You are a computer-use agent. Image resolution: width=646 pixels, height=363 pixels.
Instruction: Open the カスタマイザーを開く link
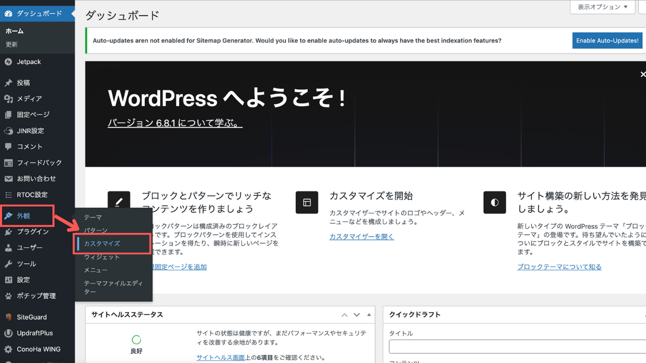point(362,236)
